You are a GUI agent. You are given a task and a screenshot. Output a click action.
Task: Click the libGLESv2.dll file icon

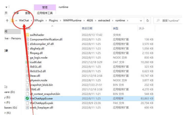(x=27, y=71)
